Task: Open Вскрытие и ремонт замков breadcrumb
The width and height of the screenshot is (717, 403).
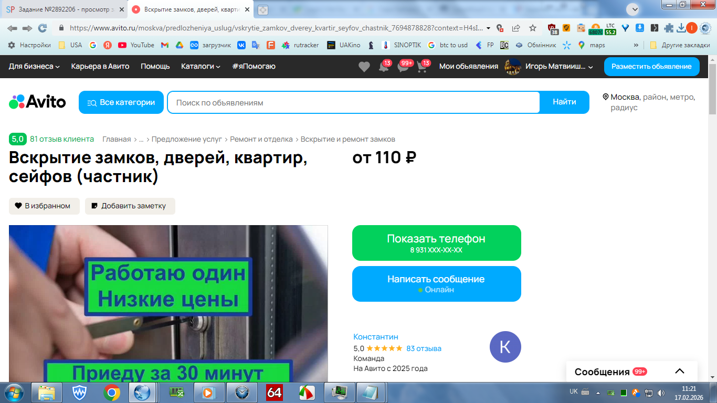Action: (348, 140)
